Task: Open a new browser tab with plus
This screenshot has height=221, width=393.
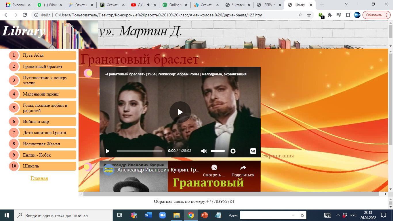Action: click(x=322, y=5)
